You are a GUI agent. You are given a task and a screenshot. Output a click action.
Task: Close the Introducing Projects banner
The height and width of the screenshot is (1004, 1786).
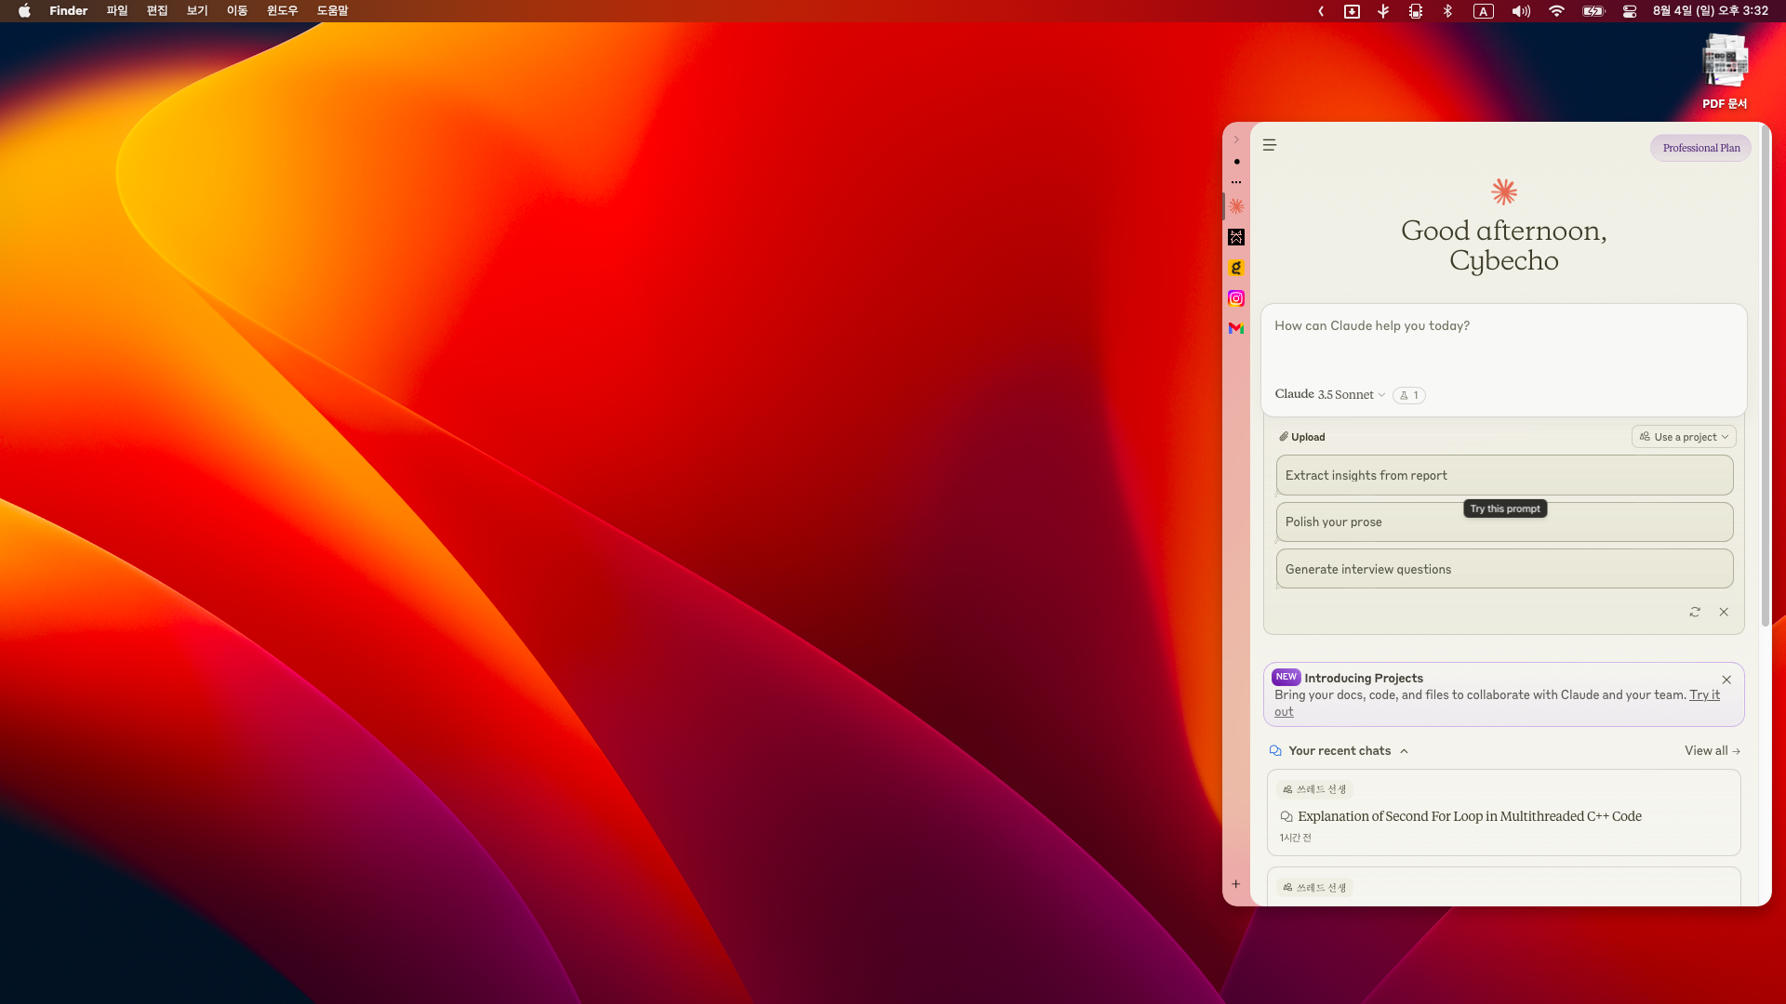click(x=1726, y=680)
